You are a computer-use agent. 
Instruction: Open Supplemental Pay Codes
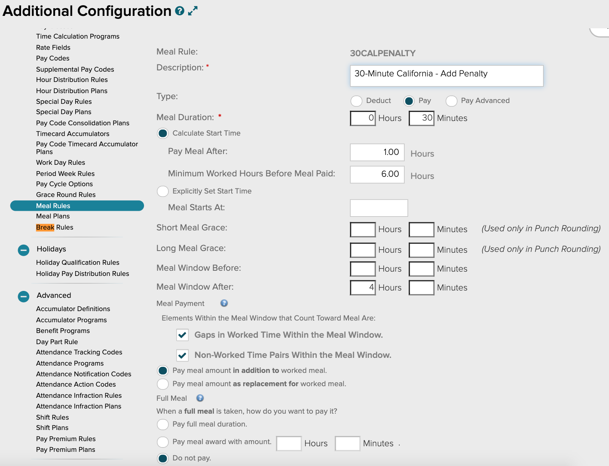tap(75, 70)
